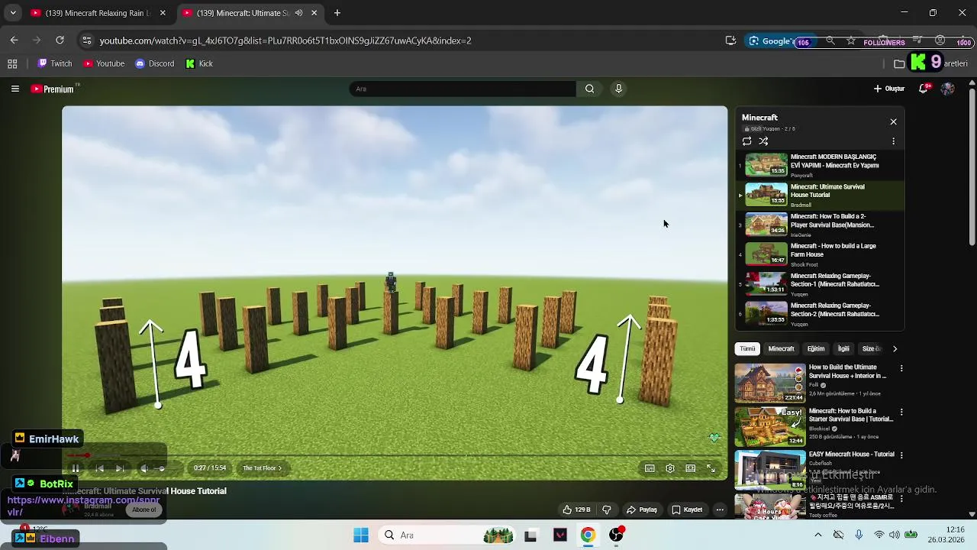The height and width of the screenshot is (550, 977).
Task: Open the Oluştur create menu
Action: pyautogui.click(x=889, y=89)
